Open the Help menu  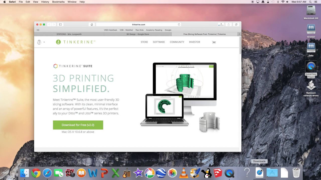click(82, 2)
